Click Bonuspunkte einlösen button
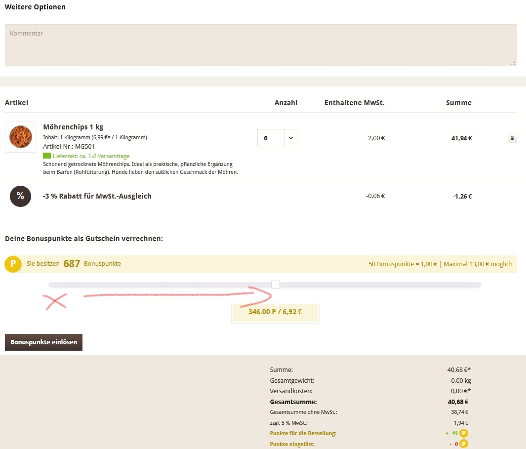 coord(43,342)
